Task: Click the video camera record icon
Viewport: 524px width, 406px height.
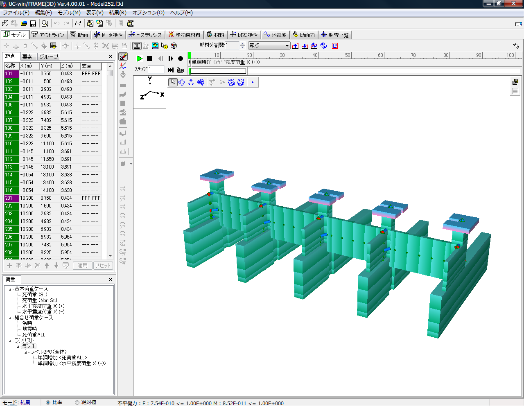Action: point(181,70)
